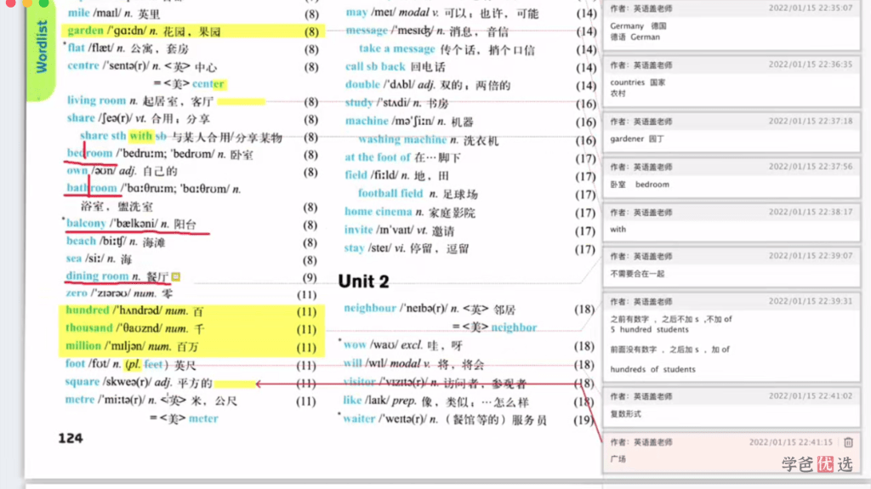The image size is (871, 489).
Task: Click the yellow highlight after the square entry
Action: pos(235,384)
